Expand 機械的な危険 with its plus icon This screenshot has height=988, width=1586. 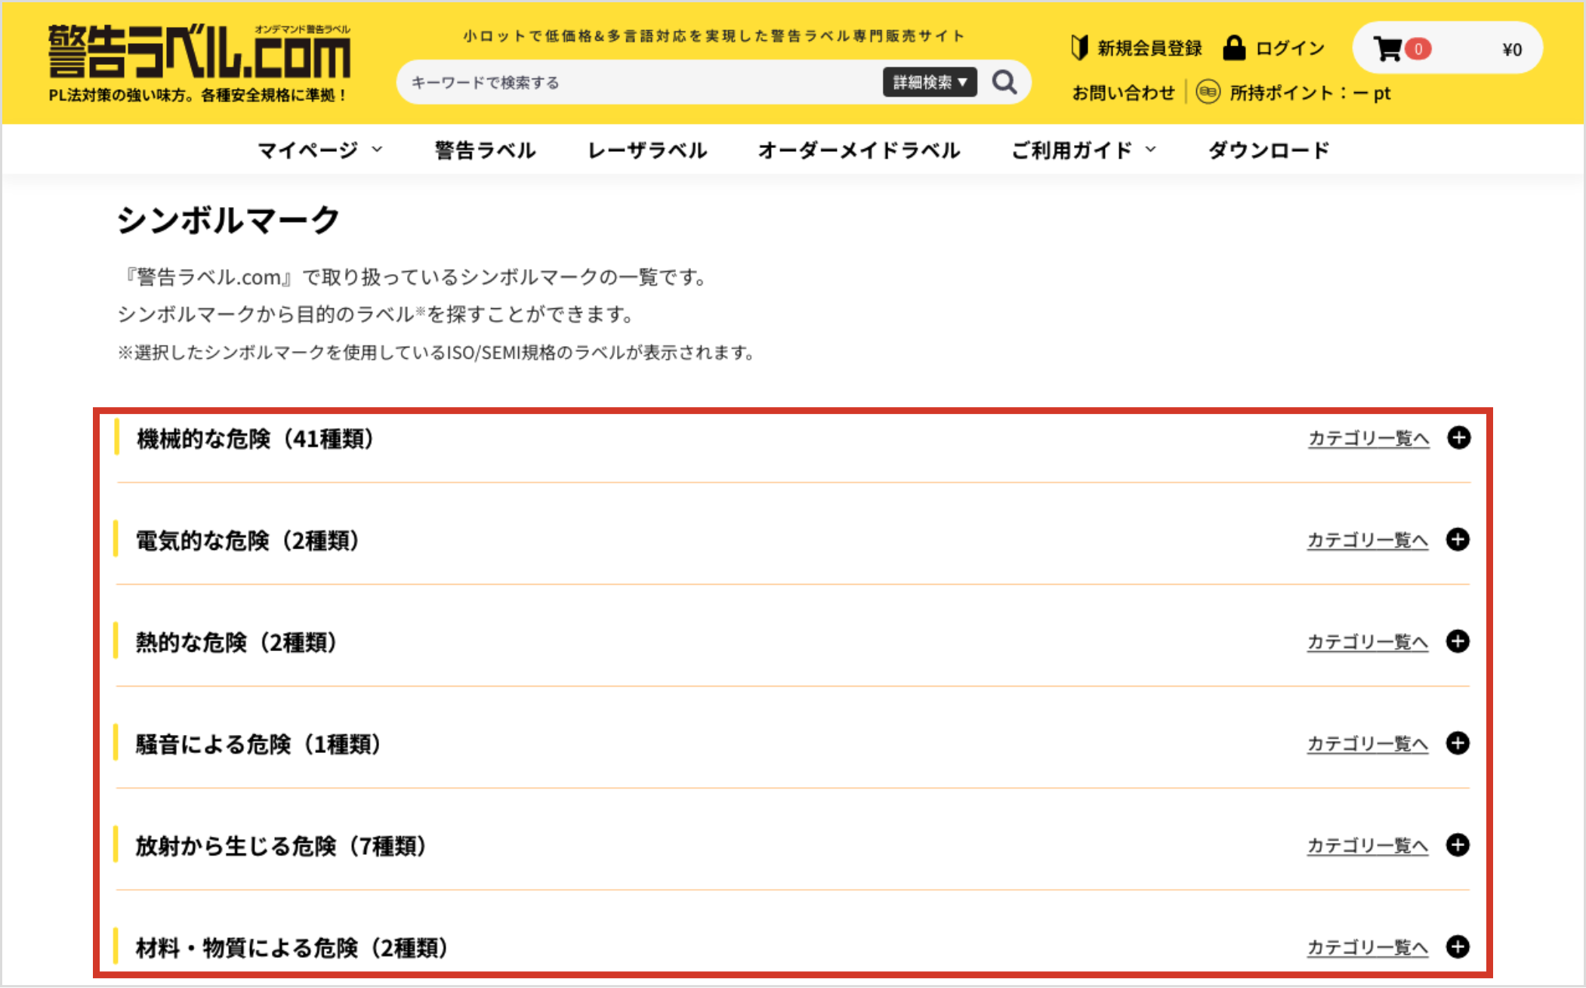pos(1459,437)
